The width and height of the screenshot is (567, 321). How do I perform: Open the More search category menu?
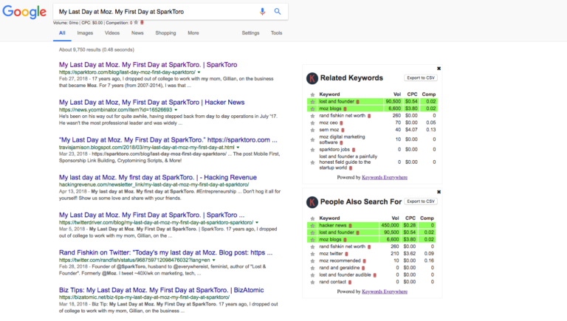point(193,33)
